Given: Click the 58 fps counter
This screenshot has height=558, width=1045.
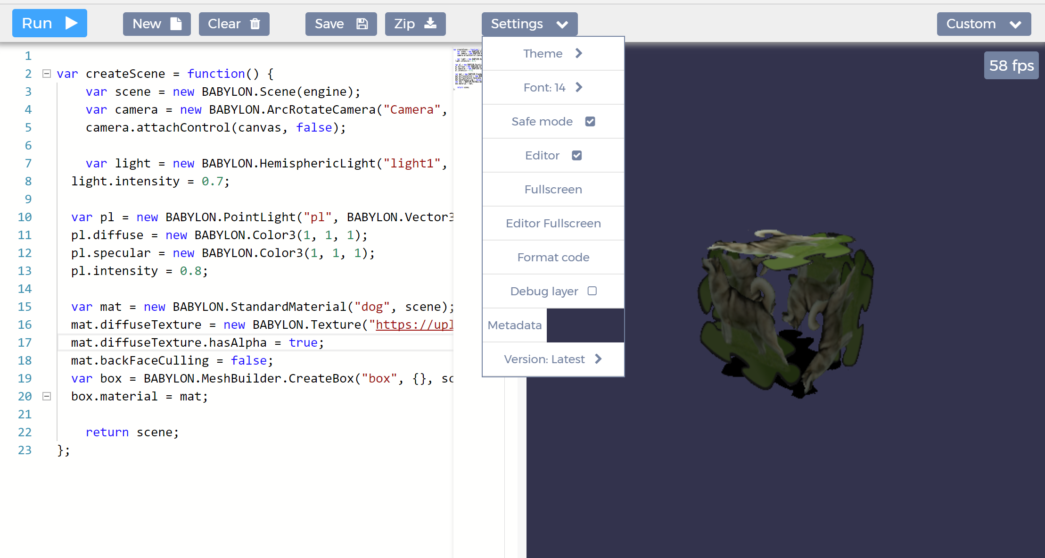Looking at the screenshot, I should pyautogui.click(x=1012, y=66).
